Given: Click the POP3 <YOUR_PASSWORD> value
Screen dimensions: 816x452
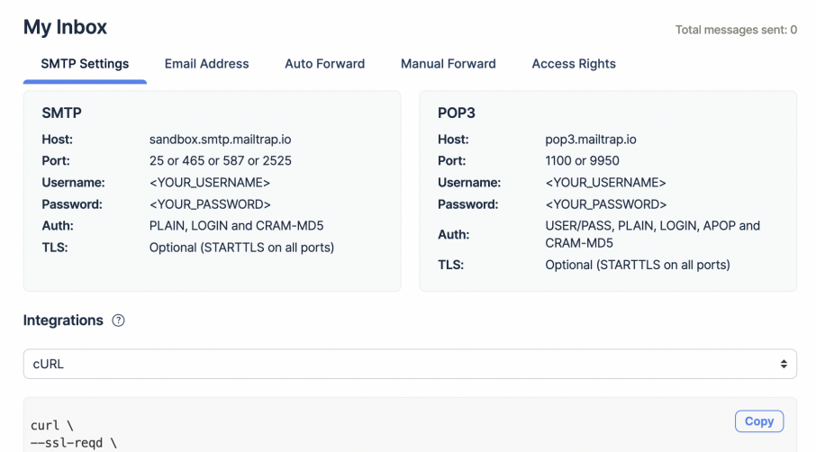Looking at the screenshot, I should [606, 204].
